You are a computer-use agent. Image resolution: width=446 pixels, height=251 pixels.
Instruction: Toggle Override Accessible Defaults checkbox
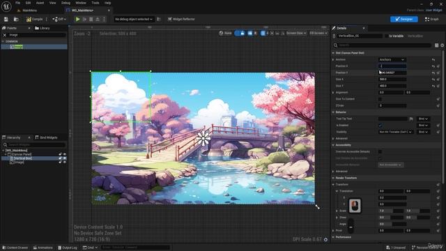click(x=380, y=152)
